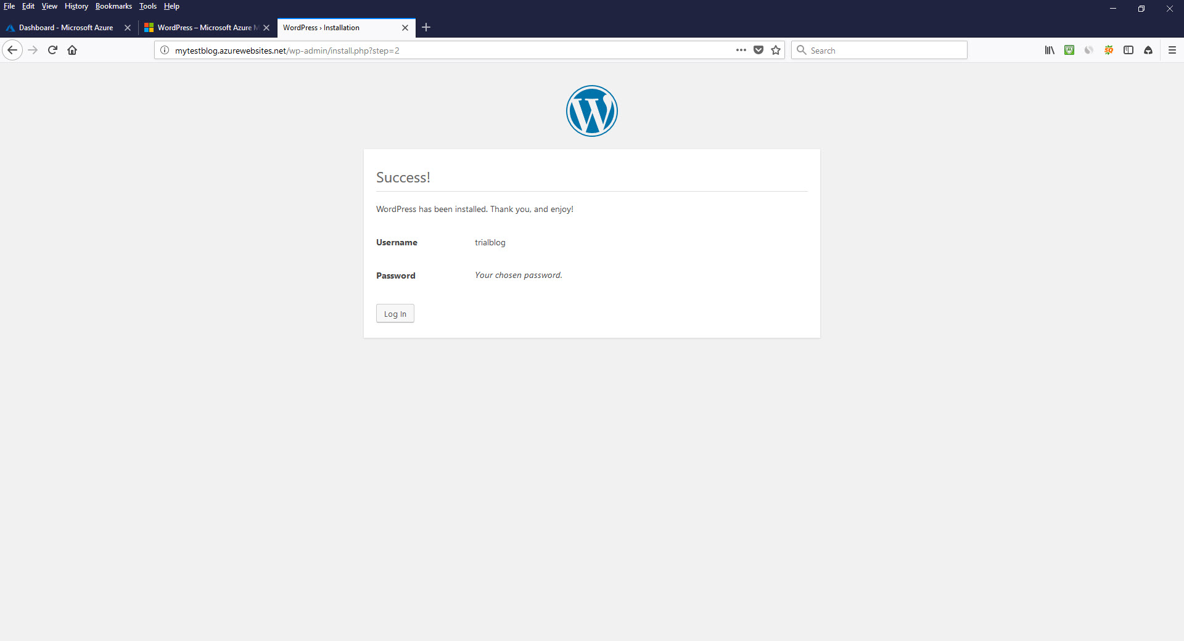1184x641 pixels.
Task: Open the Tools menu
Action: click(147, 6)
